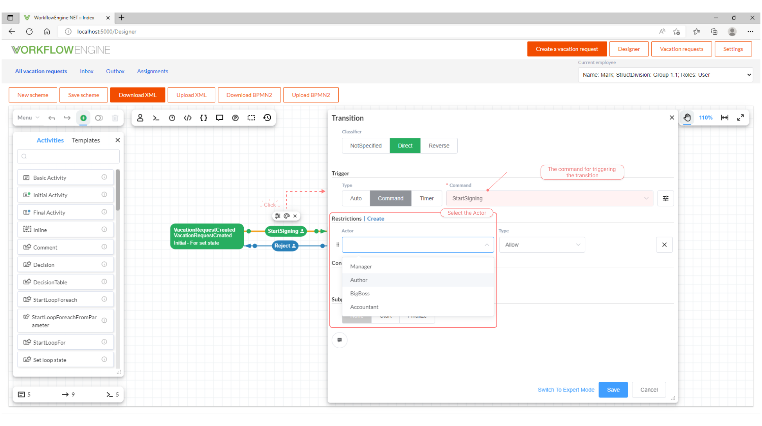762x426 pixels.
Task: Set classifier to Reverse
Action: [439, 146]
